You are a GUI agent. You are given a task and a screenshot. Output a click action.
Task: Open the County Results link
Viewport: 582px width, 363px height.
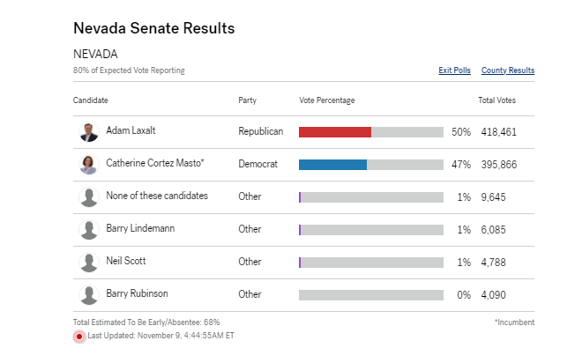pyautogui.click(x=507, y=70)
